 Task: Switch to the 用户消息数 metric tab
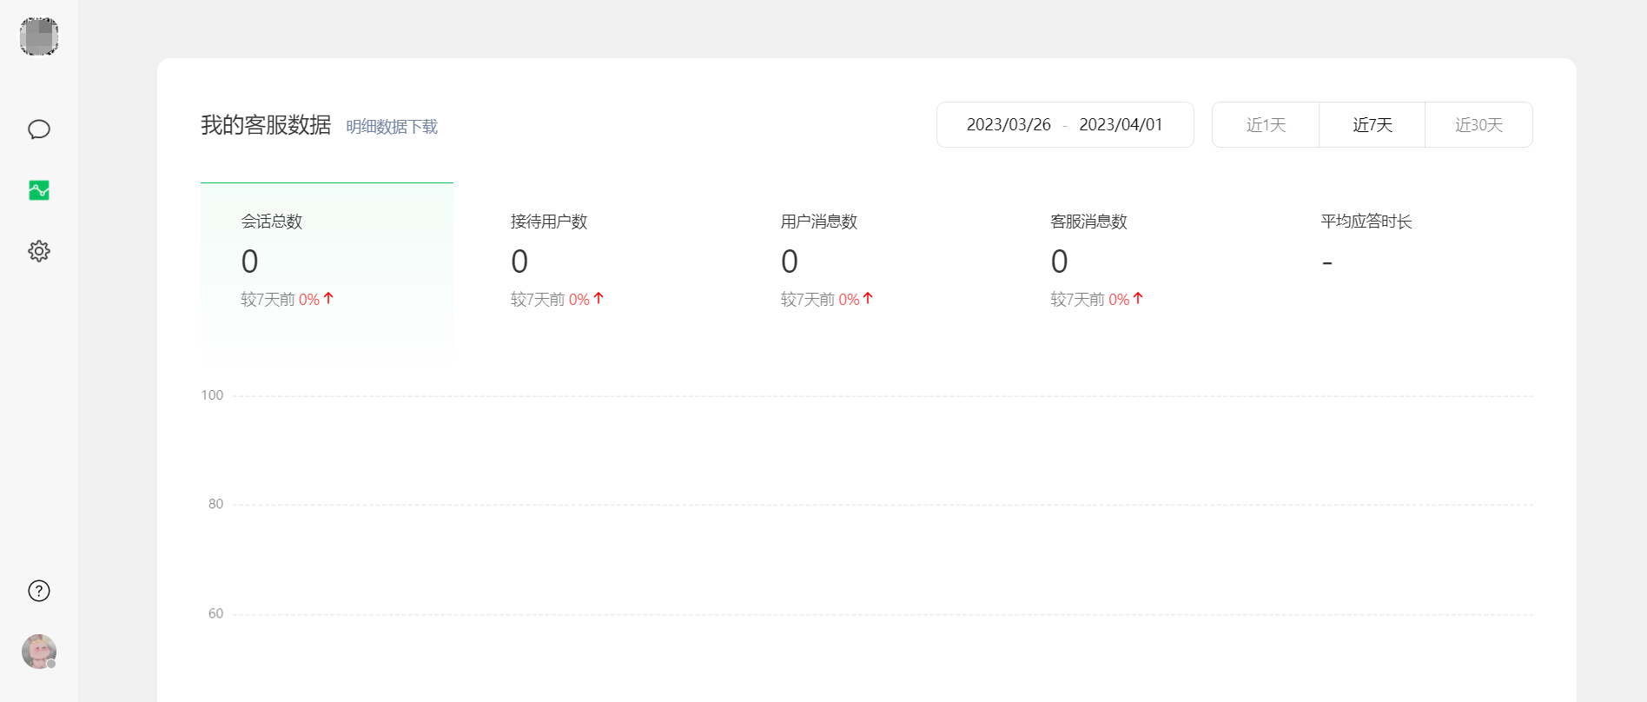point(866,261)
